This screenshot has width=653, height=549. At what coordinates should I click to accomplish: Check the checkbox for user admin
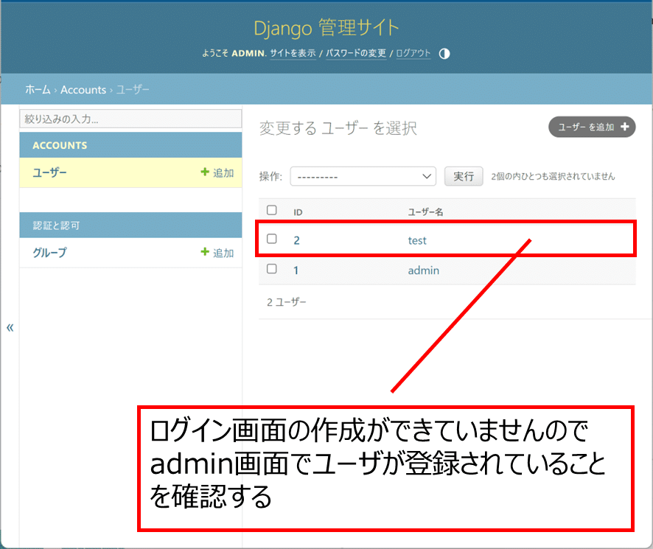click(271, 269)
